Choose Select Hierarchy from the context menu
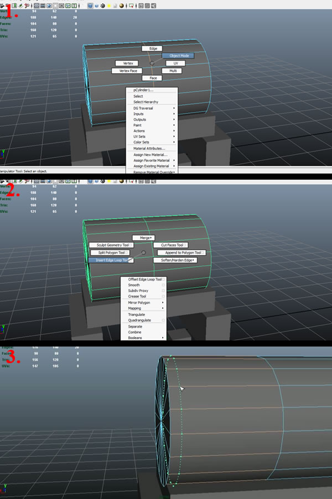This screenshot has height=499, width=332. pyautogui.click(x=146, y=102)
